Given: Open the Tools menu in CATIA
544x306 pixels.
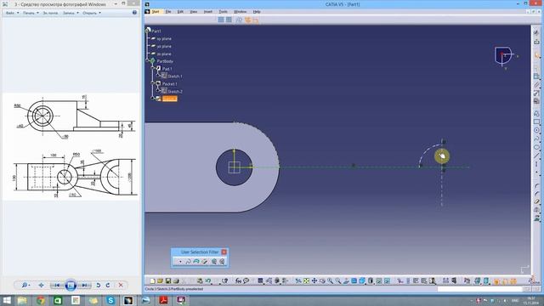Looking at the screenshot, I should click(223, 12).
